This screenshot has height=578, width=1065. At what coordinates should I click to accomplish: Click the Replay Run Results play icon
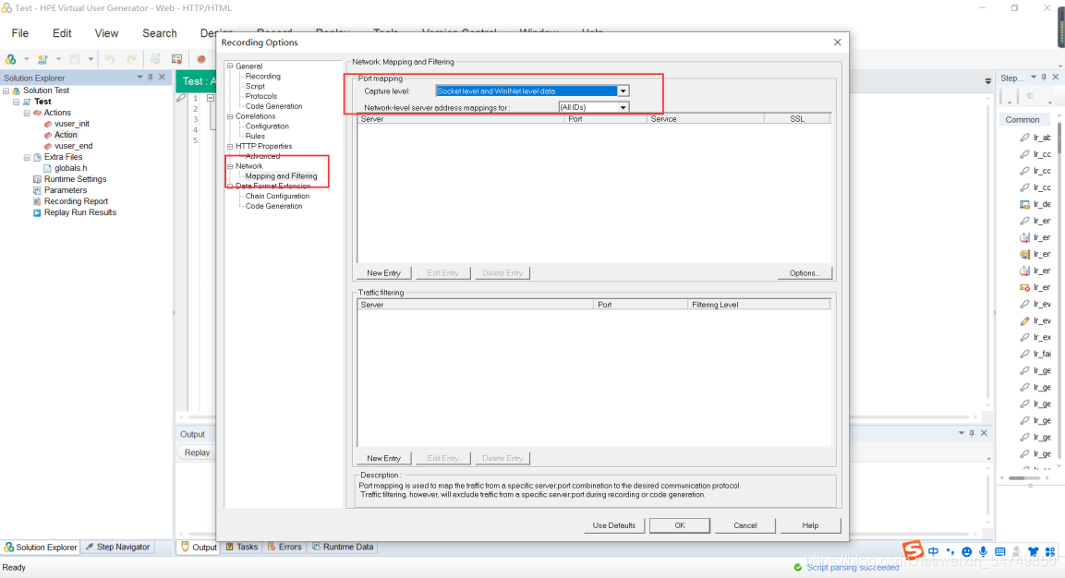37,212
